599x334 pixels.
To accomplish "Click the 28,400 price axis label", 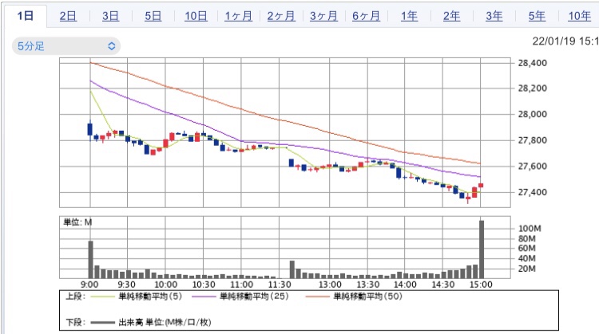I will click(x=532, y=63).
